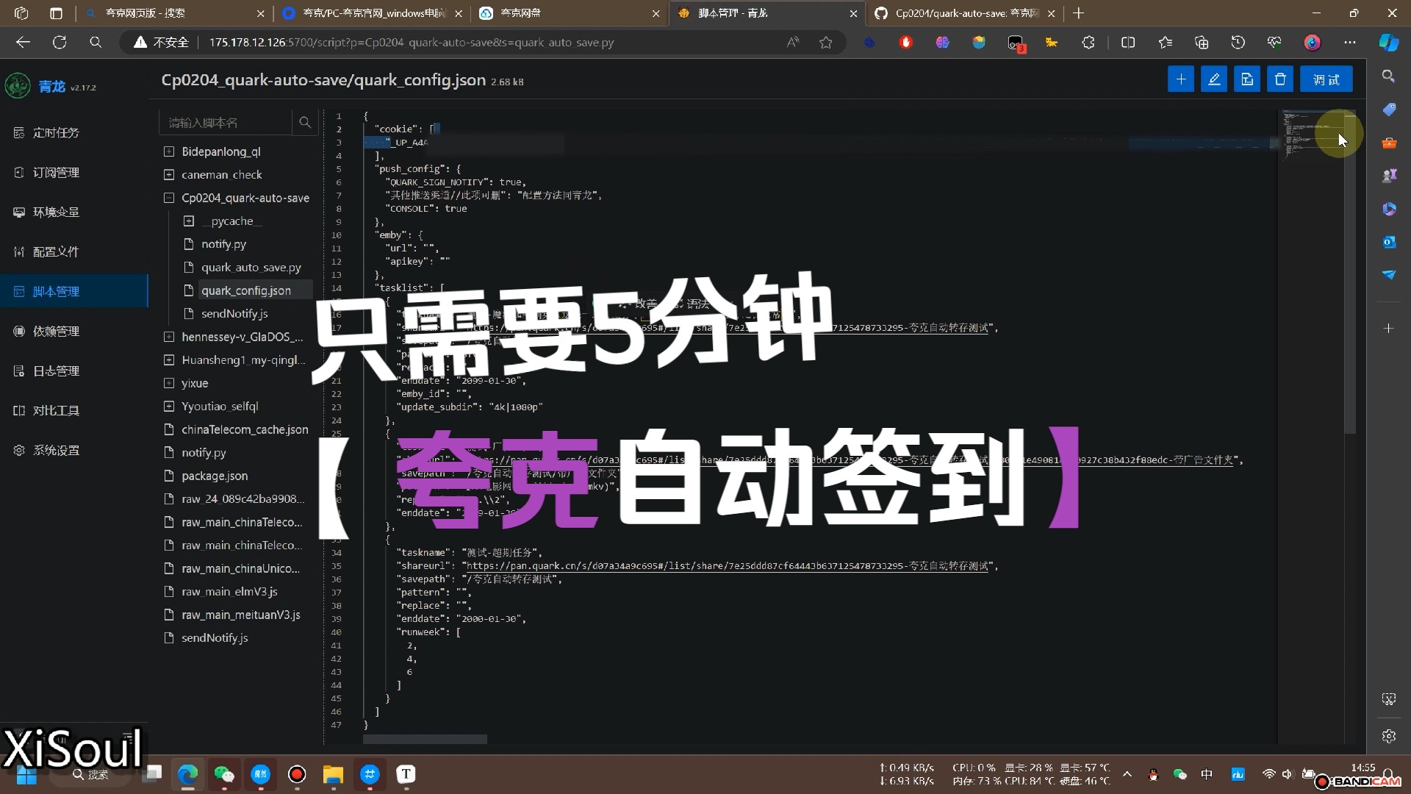
Task: Open Edge from the taskbar
Action: [x=187, y=774]
